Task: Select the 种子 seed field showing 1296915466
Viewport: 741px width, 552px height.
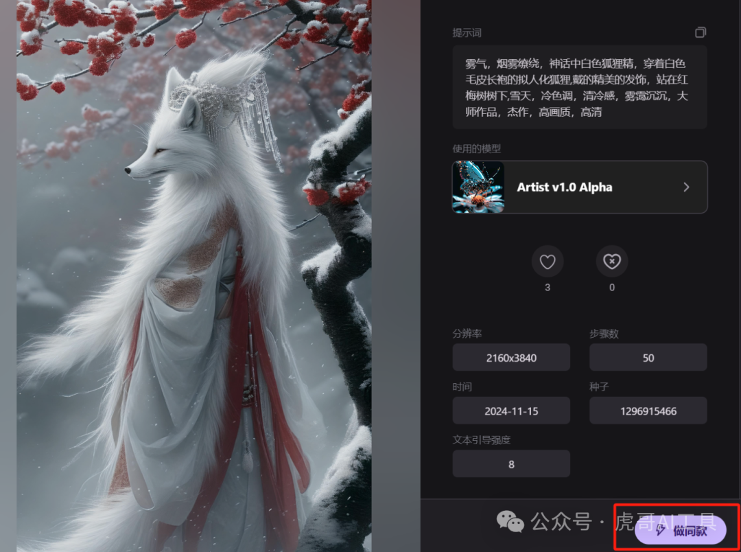Action: click(x=648, y=410)
